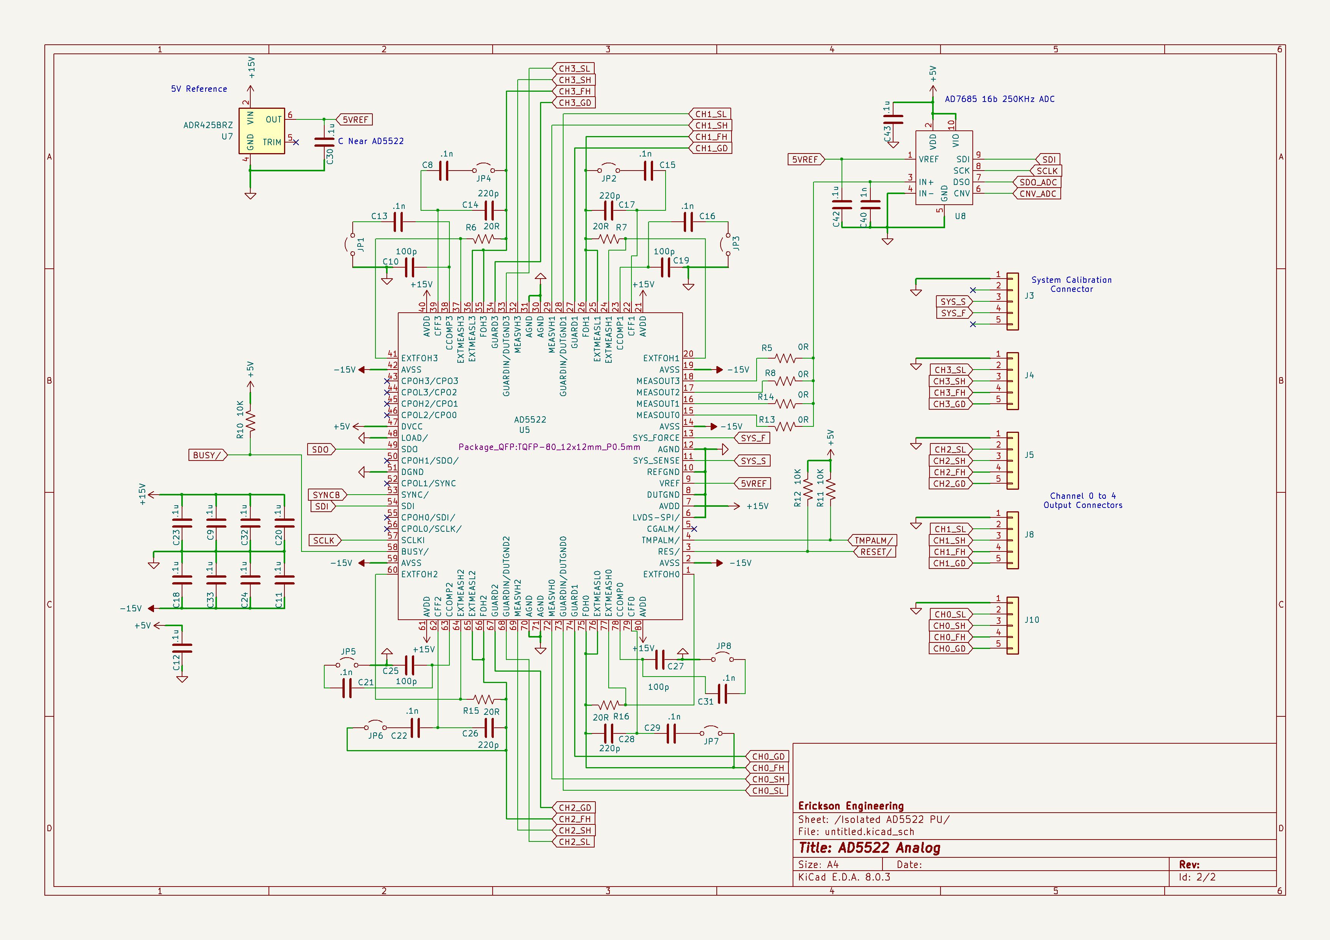
Task: Click the 'KiCad E.D.A. 8.0.3' text
Action: click(844, 877)
